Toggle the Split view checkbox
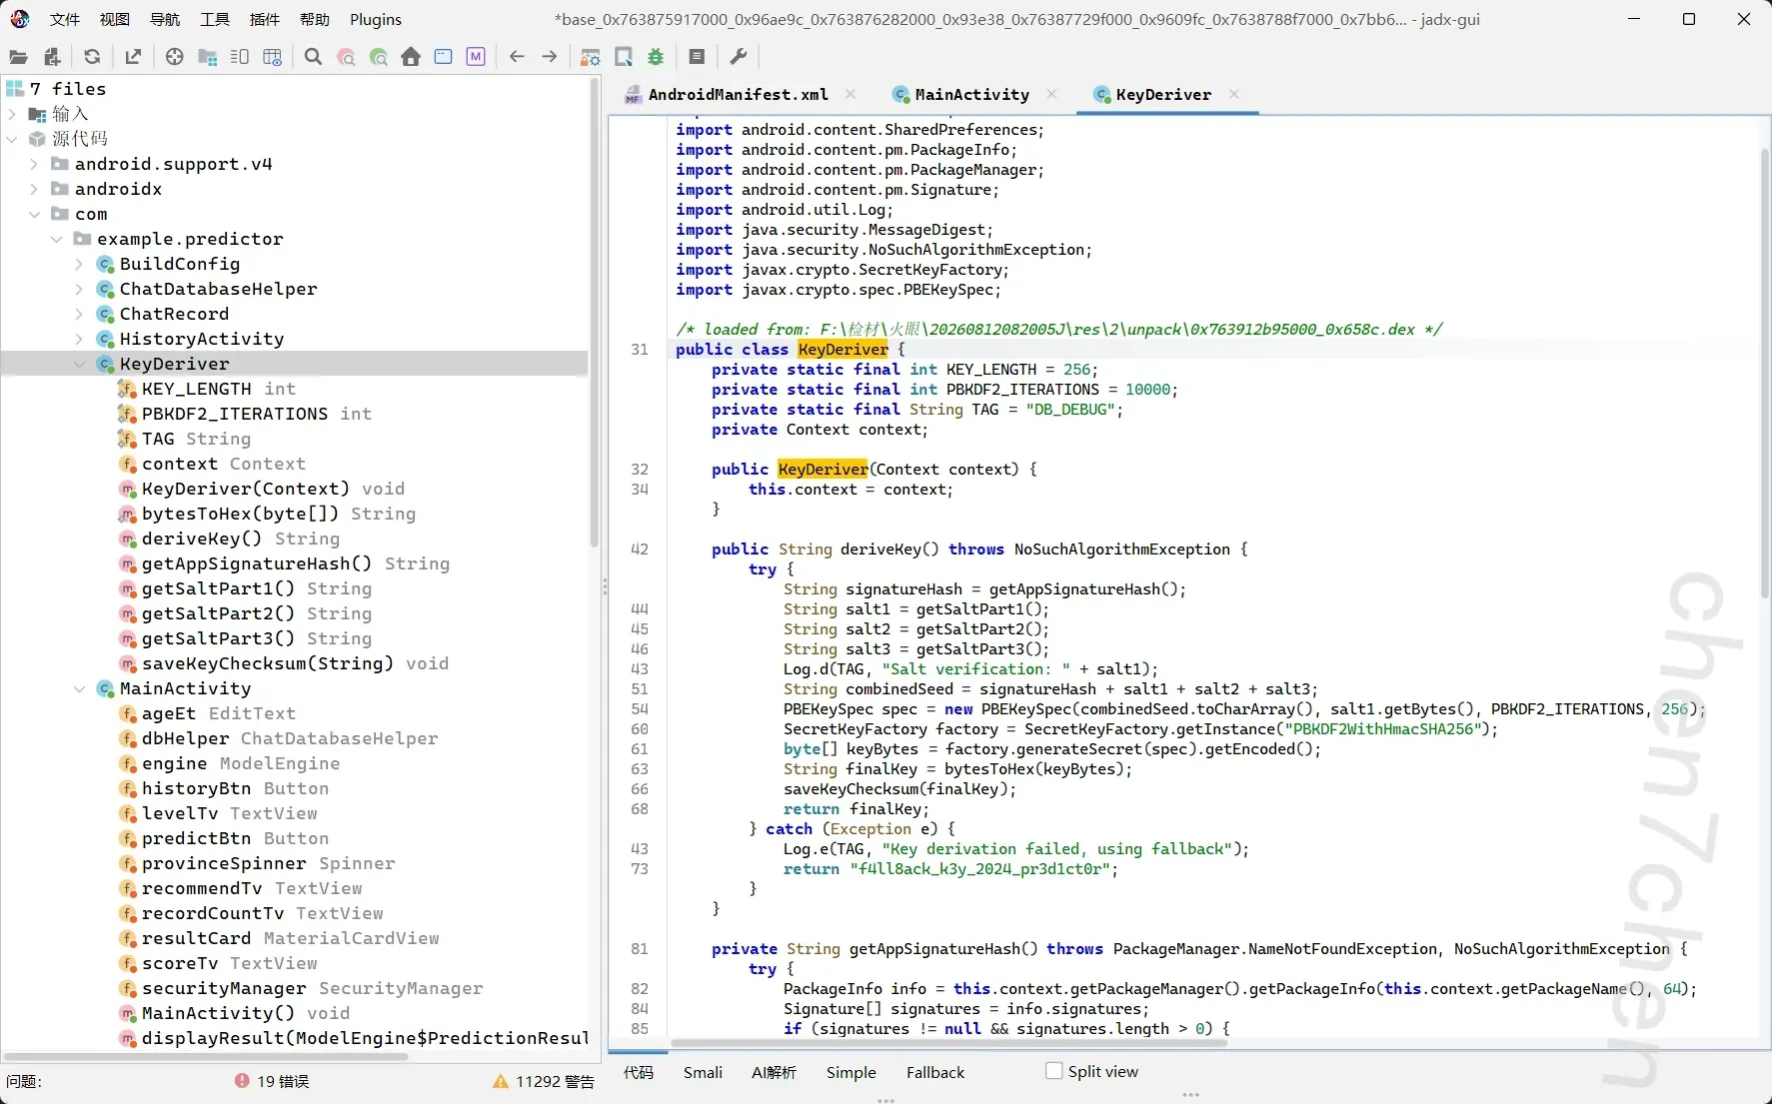 (1053, 1071)
